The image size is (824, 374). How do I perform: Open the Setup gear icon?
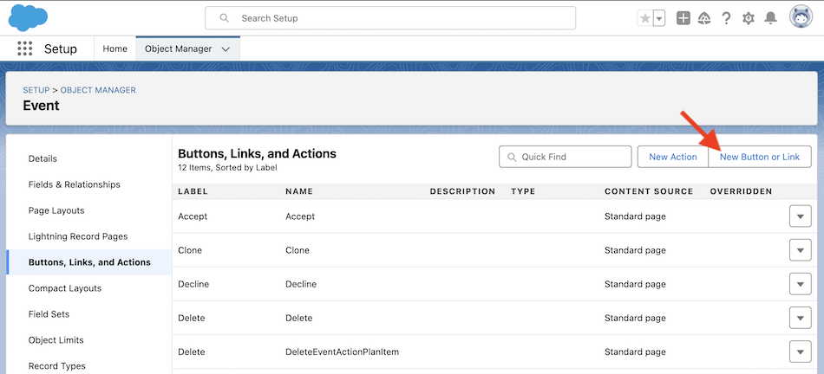tap(749, 18)
